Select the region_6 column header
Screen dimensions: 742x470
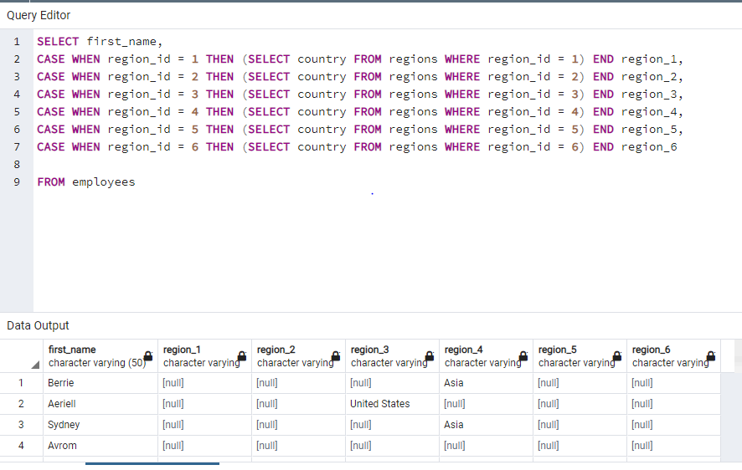coord(673,355)
